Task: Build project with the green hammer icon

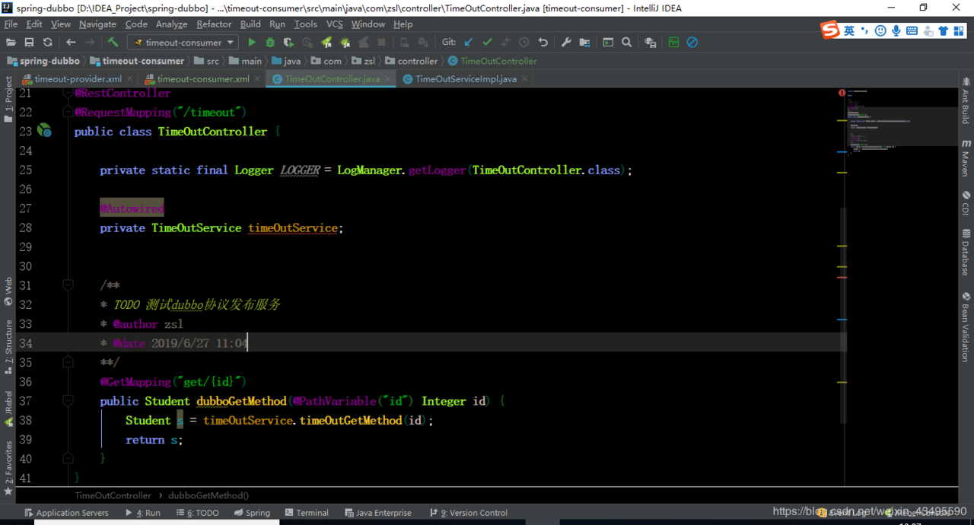Action: pos(113,43)
